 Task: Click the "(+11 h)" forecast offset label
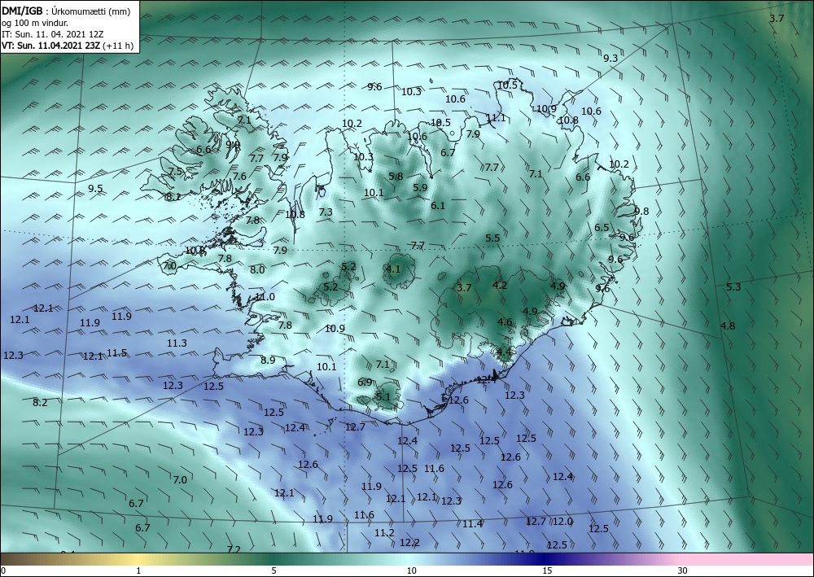coord(118,46)
